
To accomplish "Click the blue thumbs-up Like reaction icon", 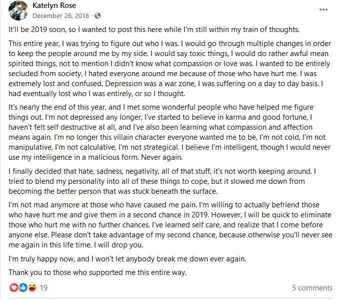I will tap(23, 287).
